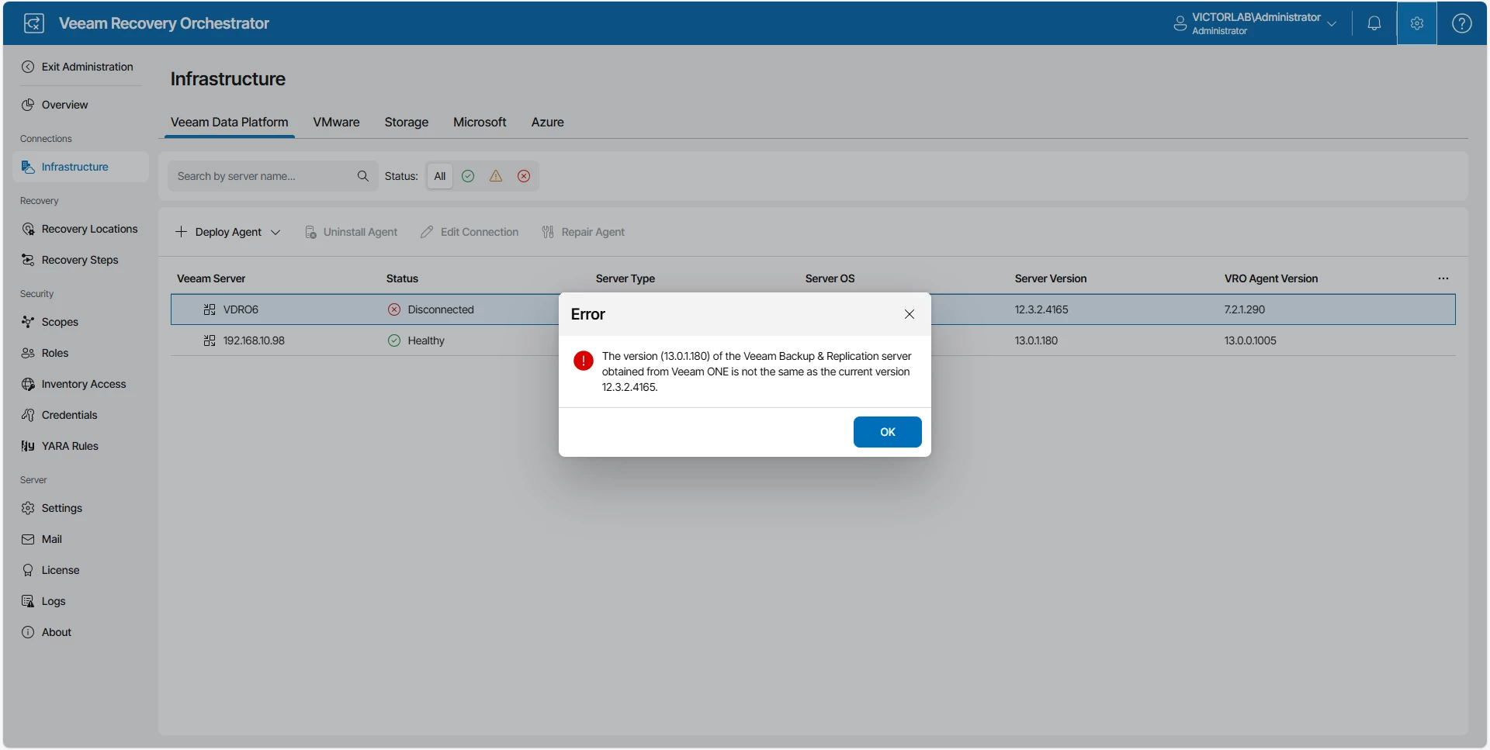Click the Recovery Locations icon
Screen dimensions: 1490x750
point(28,229)
